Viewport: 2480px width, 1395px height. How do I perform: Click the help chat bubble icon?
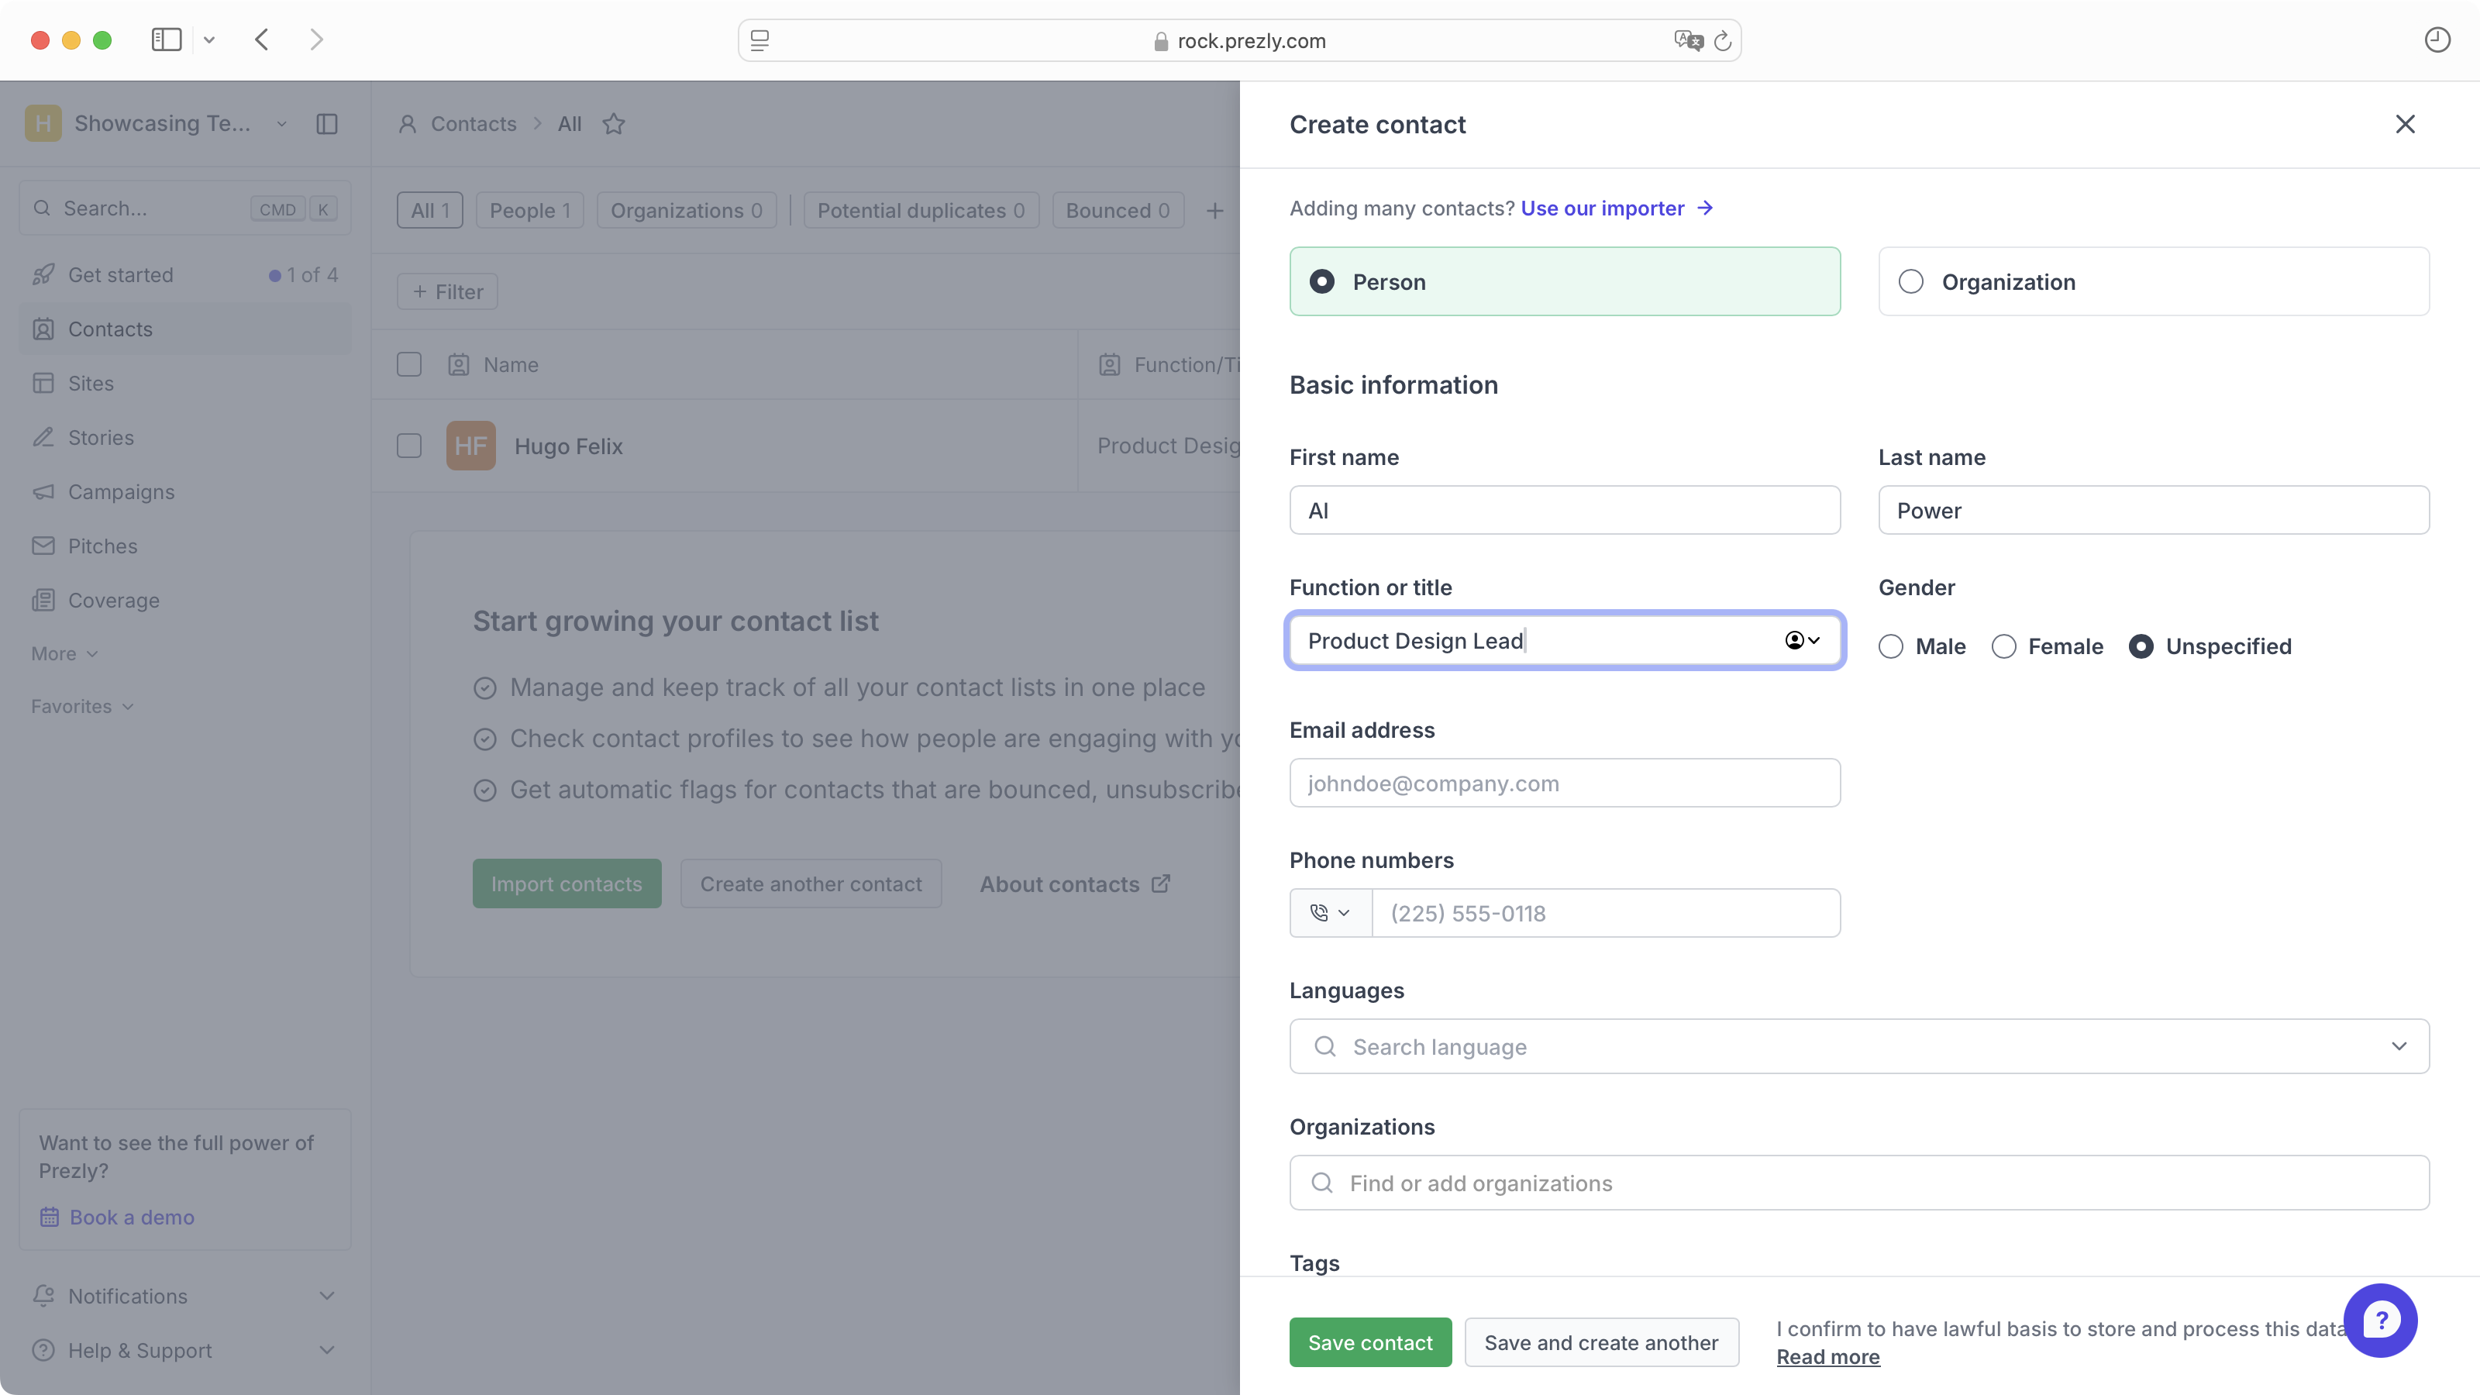2379,1320
